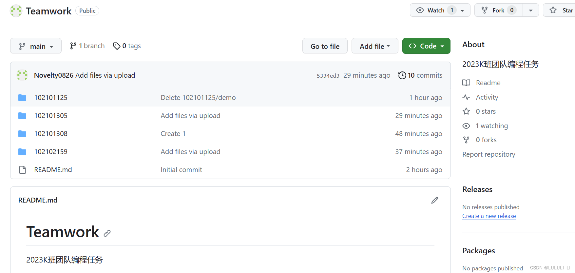Click the eye icon beside 1 watching
Image resolution: width=575 pixels, height=273 pixels.
466,126
